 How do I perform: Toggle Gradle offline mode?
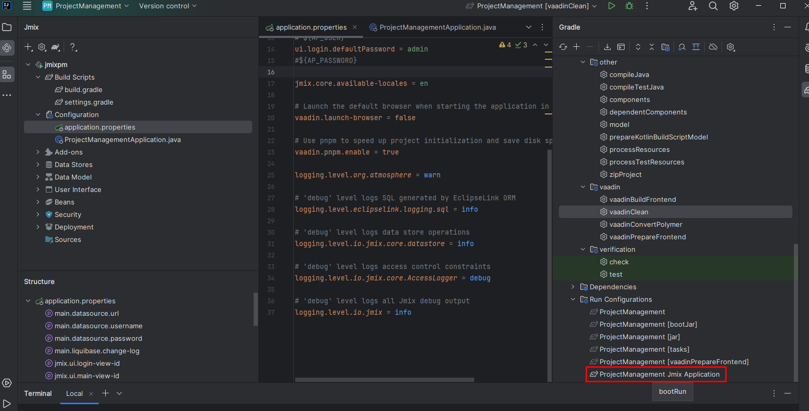click(713, 47)
